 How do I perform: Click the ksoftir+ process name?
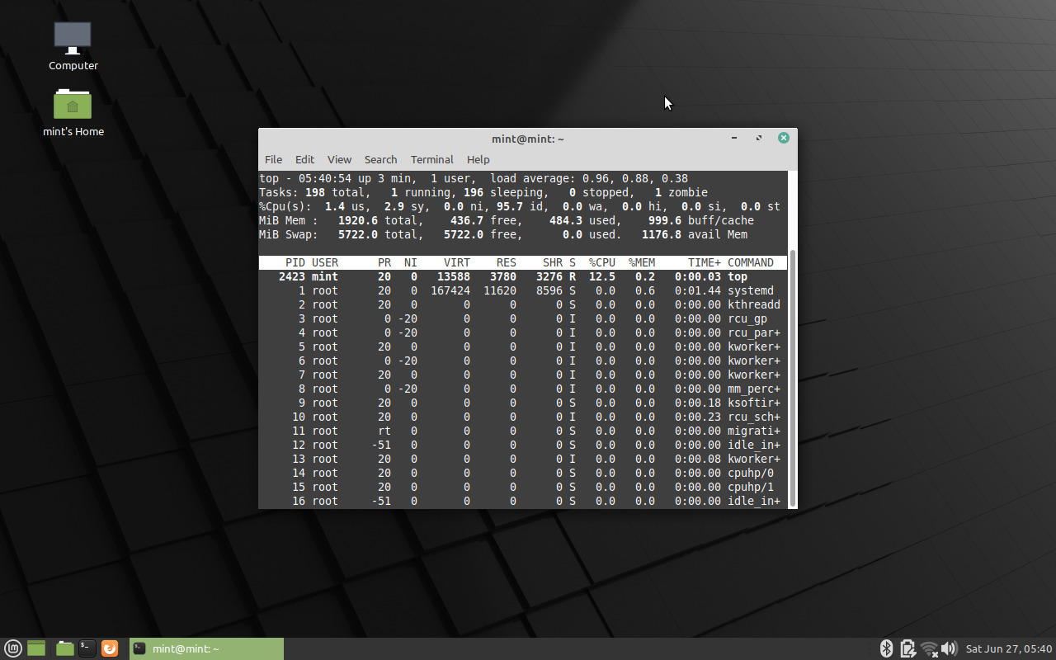[754, 403]
